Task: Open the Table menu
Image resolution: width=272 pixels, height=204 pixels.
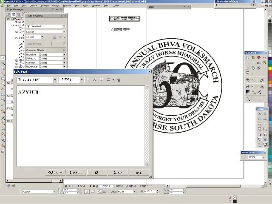Action: 116,6
